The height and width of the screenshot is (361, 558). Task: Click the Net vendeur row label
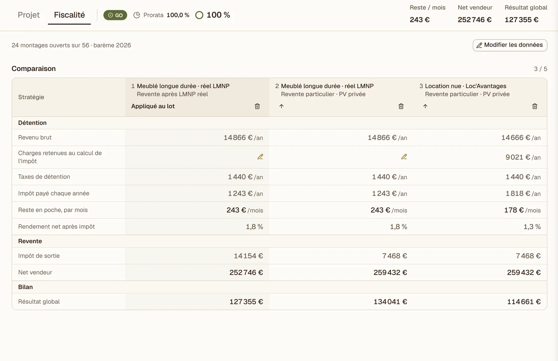(35, 273)
